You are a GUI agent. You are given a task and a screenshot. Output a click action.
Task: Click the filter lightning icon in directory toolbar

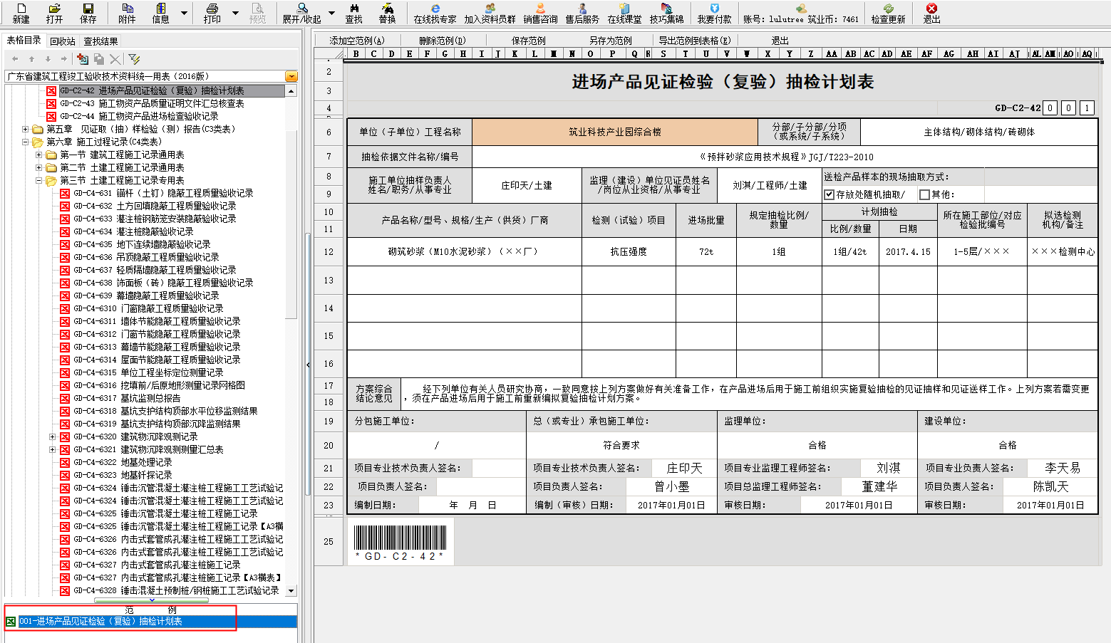134,59
